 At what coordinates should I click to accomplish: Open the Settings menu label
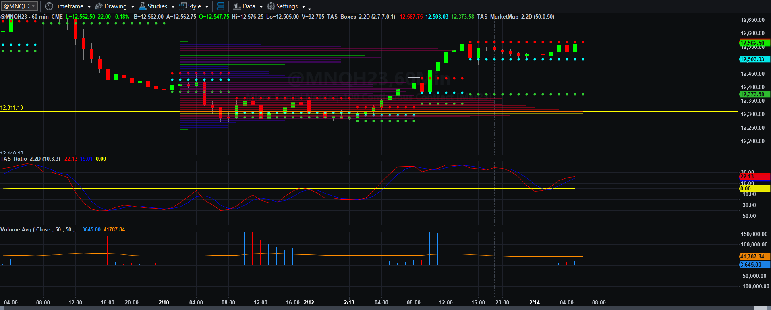click(x=287, y=6)
